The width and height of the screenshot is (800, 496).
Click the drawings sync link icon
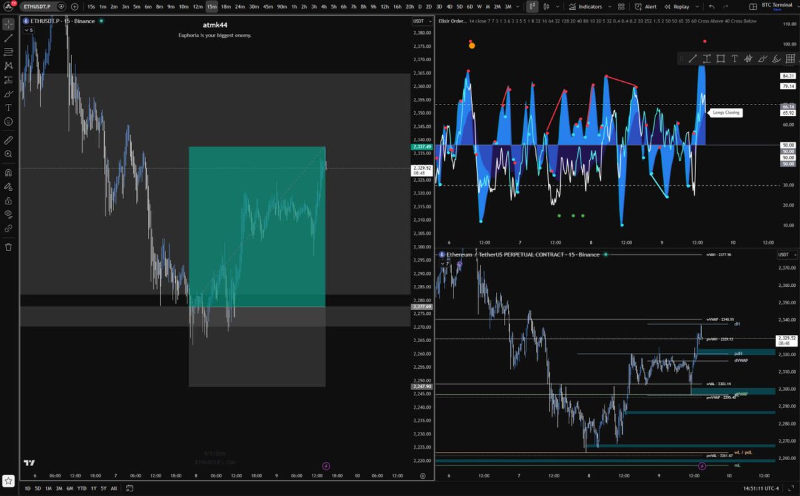coord(8,228)
